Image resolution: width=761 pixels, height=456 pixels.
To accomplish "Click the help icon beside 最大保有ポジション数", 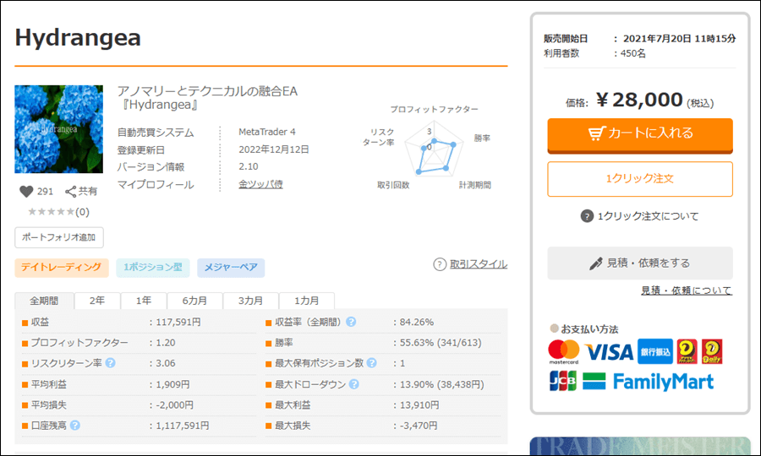I will tap(372, 363).
